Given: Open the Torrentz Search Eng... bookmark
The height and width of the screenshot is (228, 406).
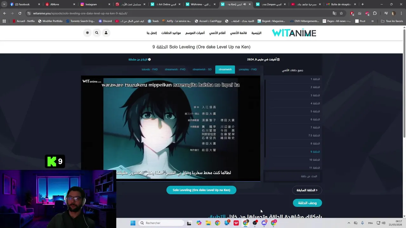Looking at the screenshot, I should [80, 21].
